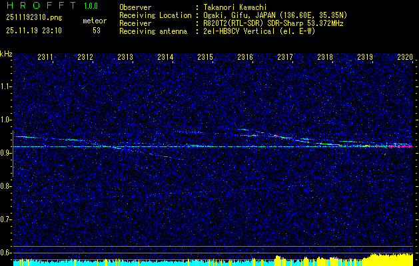Click the observer name Takanori Kawachi
The image size is (419, 266).
[234, 7]
